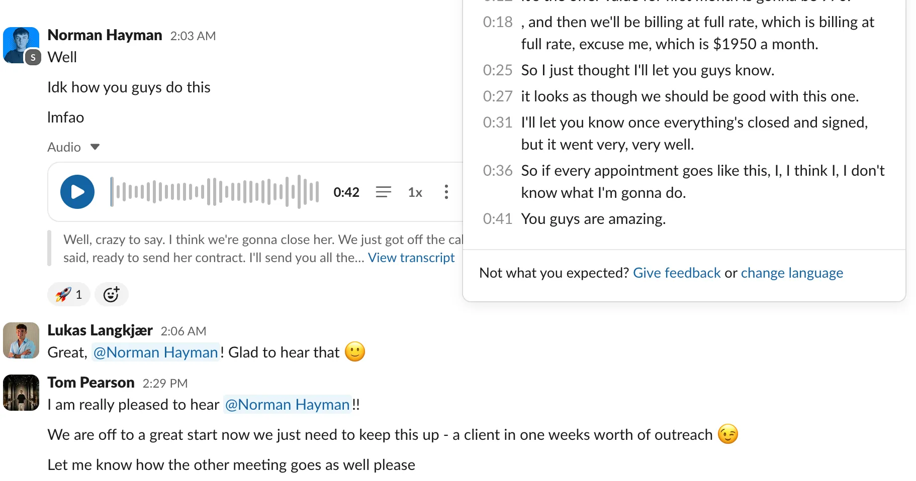916x481 pixels.
Task: Click the change language link
Action: [x=791, y=273]
